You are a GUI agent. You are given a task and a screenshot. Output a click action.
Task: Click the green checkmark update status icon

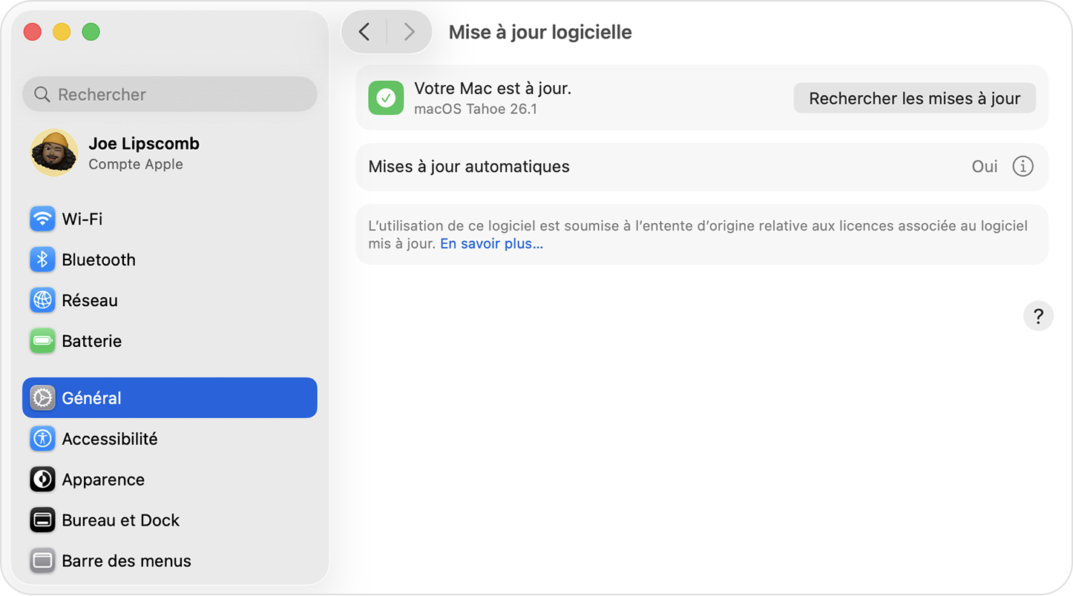pos(386,98)
